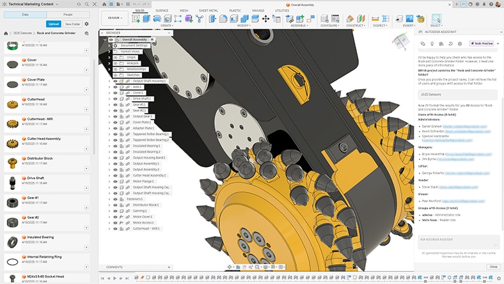Expand the Named Views folder
Viewport: 504px width, 284px height.
pos(109,51)
